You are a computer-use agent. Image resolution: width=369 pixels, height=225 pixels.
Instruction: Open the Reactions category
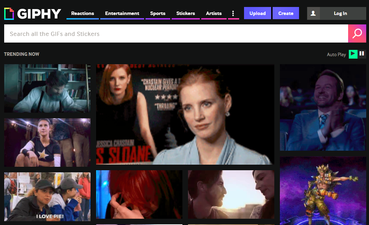click(x=83, y=13)
